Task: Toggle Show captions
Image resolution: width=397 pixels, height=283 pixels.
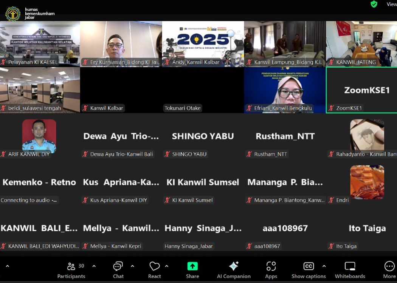Action: [x=309, y=270]
